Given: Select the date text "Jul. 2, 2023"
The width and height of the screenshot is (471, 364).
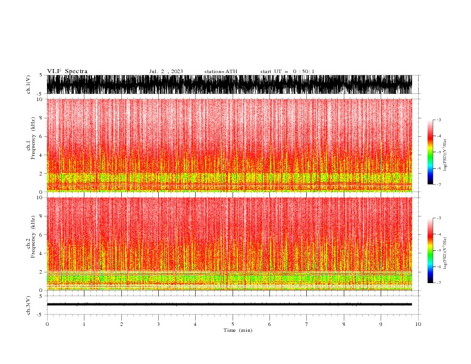Looking at the screenshot, I should pyautogui.click(x=166, y=71).
